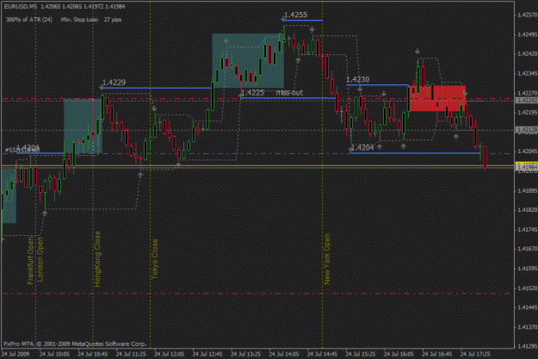538x359 pixels.
Task: Select the 1.4255 price level label
Action: point(295,15)
